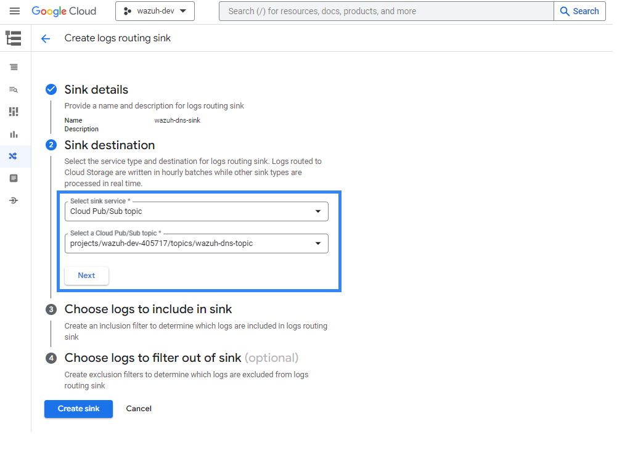The image size is (630, 450).
Task: Expand the Cloud Pub/Sub topic dropdown
Action: [196, 243]
